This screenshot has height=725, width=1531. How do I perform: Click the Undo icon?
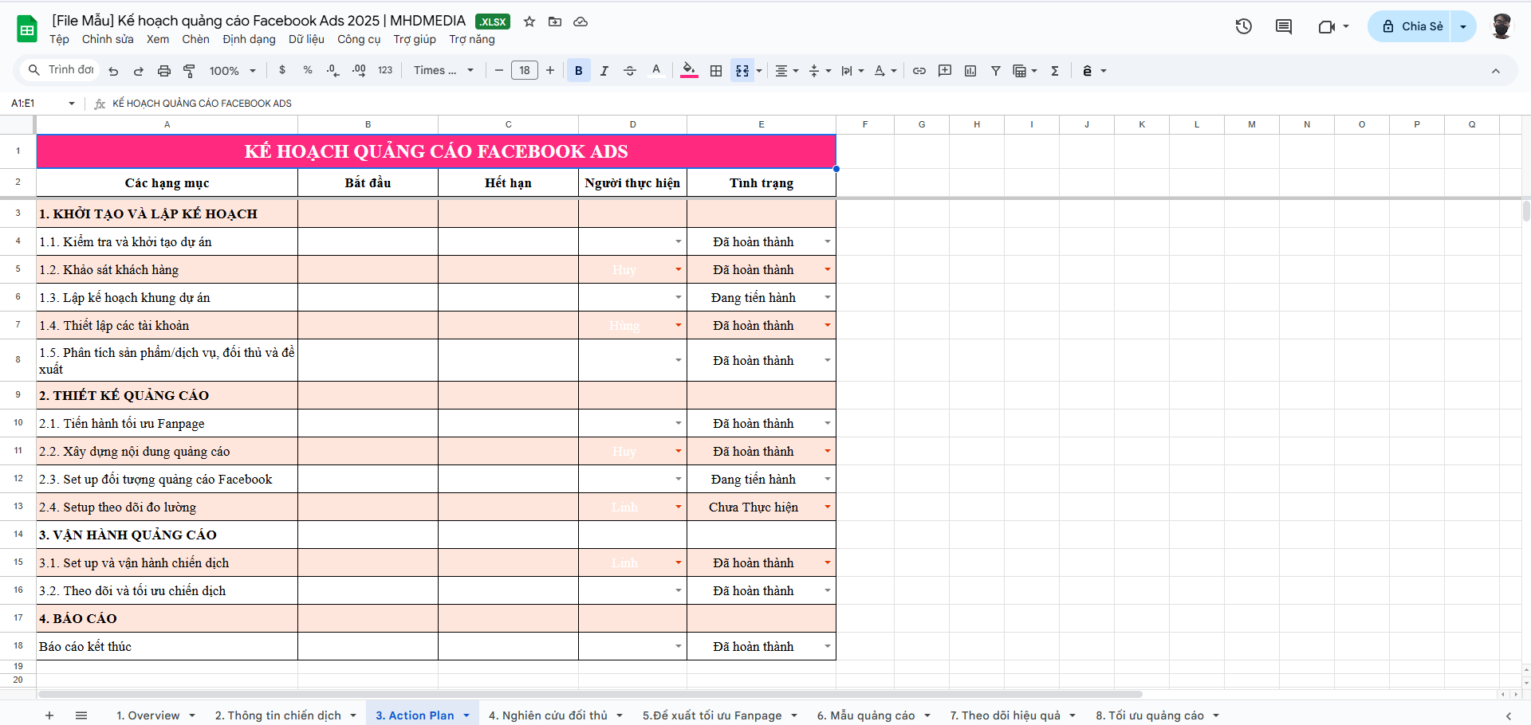(113, 71)
